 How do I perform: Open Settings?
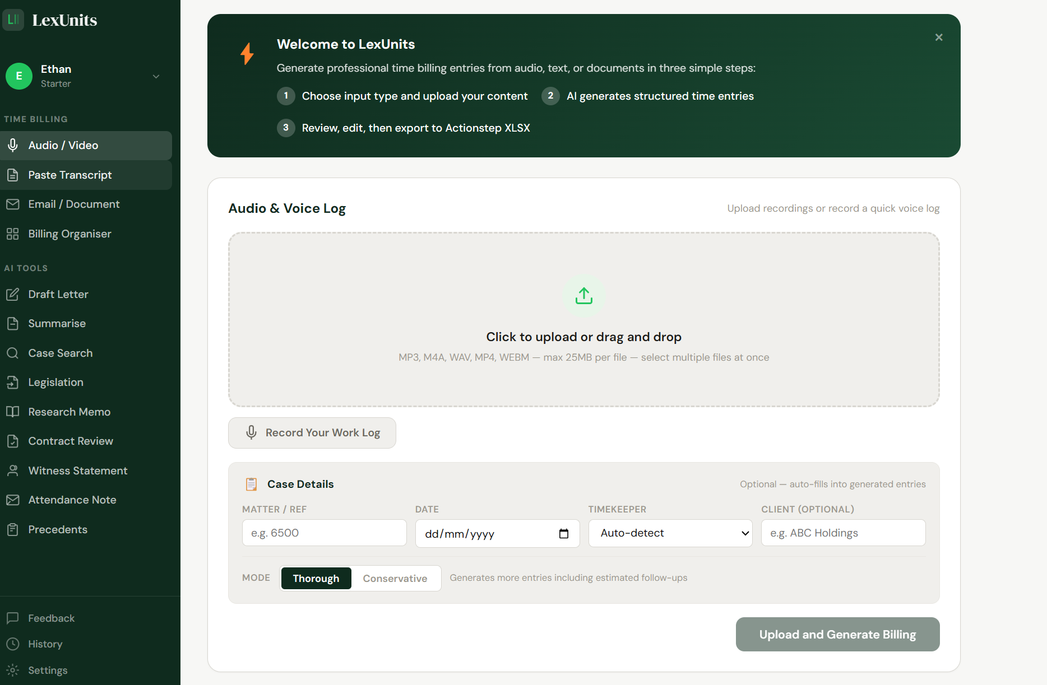(x=86, y=670)
